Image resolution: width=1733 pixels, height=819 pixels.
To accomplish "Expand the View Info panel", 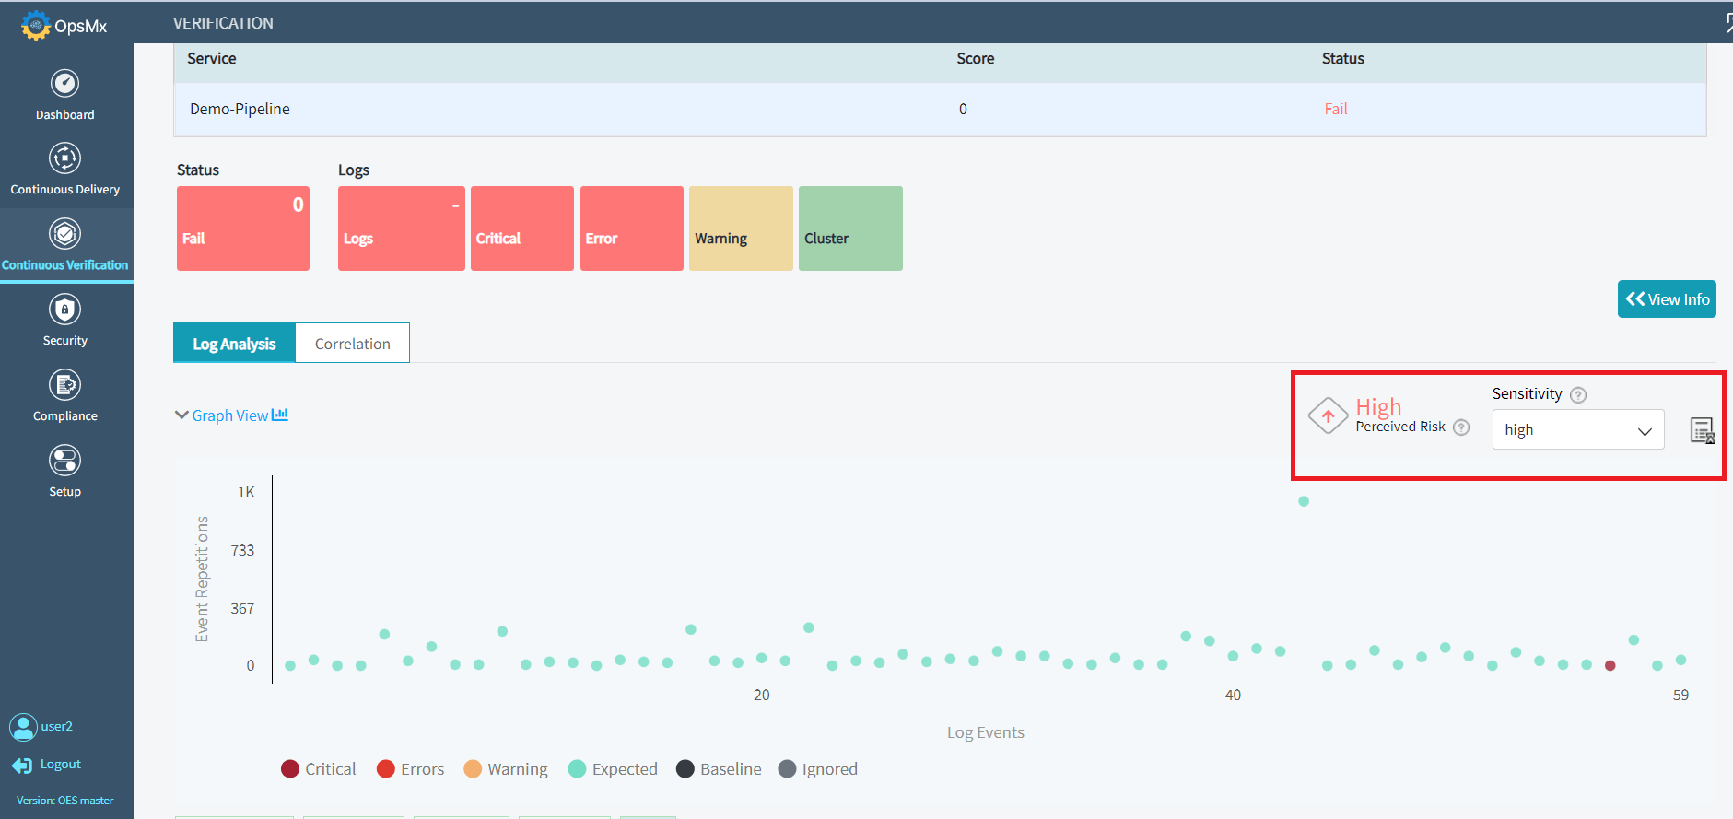I will coord(1667,299).
